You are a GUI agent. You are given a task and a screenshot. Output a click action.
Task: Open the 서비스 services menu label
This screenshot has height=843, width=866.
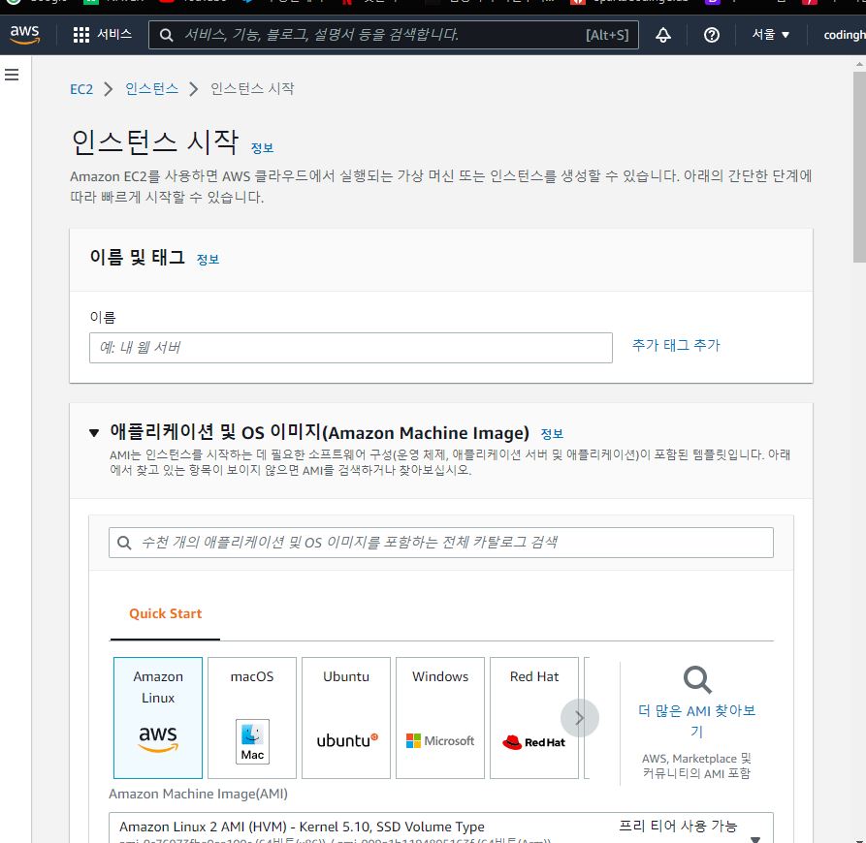(114, 34)
